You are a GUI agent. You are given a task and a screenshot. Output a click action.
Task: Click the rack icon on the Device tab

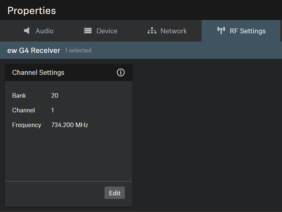click(88, 31)
